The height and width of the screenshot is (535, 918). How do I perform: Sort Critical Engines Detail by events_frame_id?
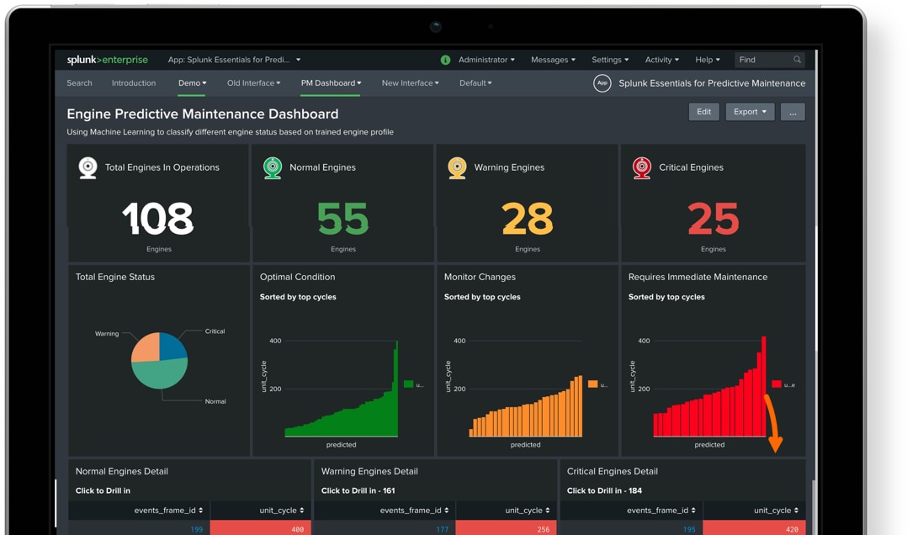pos(661,511)
